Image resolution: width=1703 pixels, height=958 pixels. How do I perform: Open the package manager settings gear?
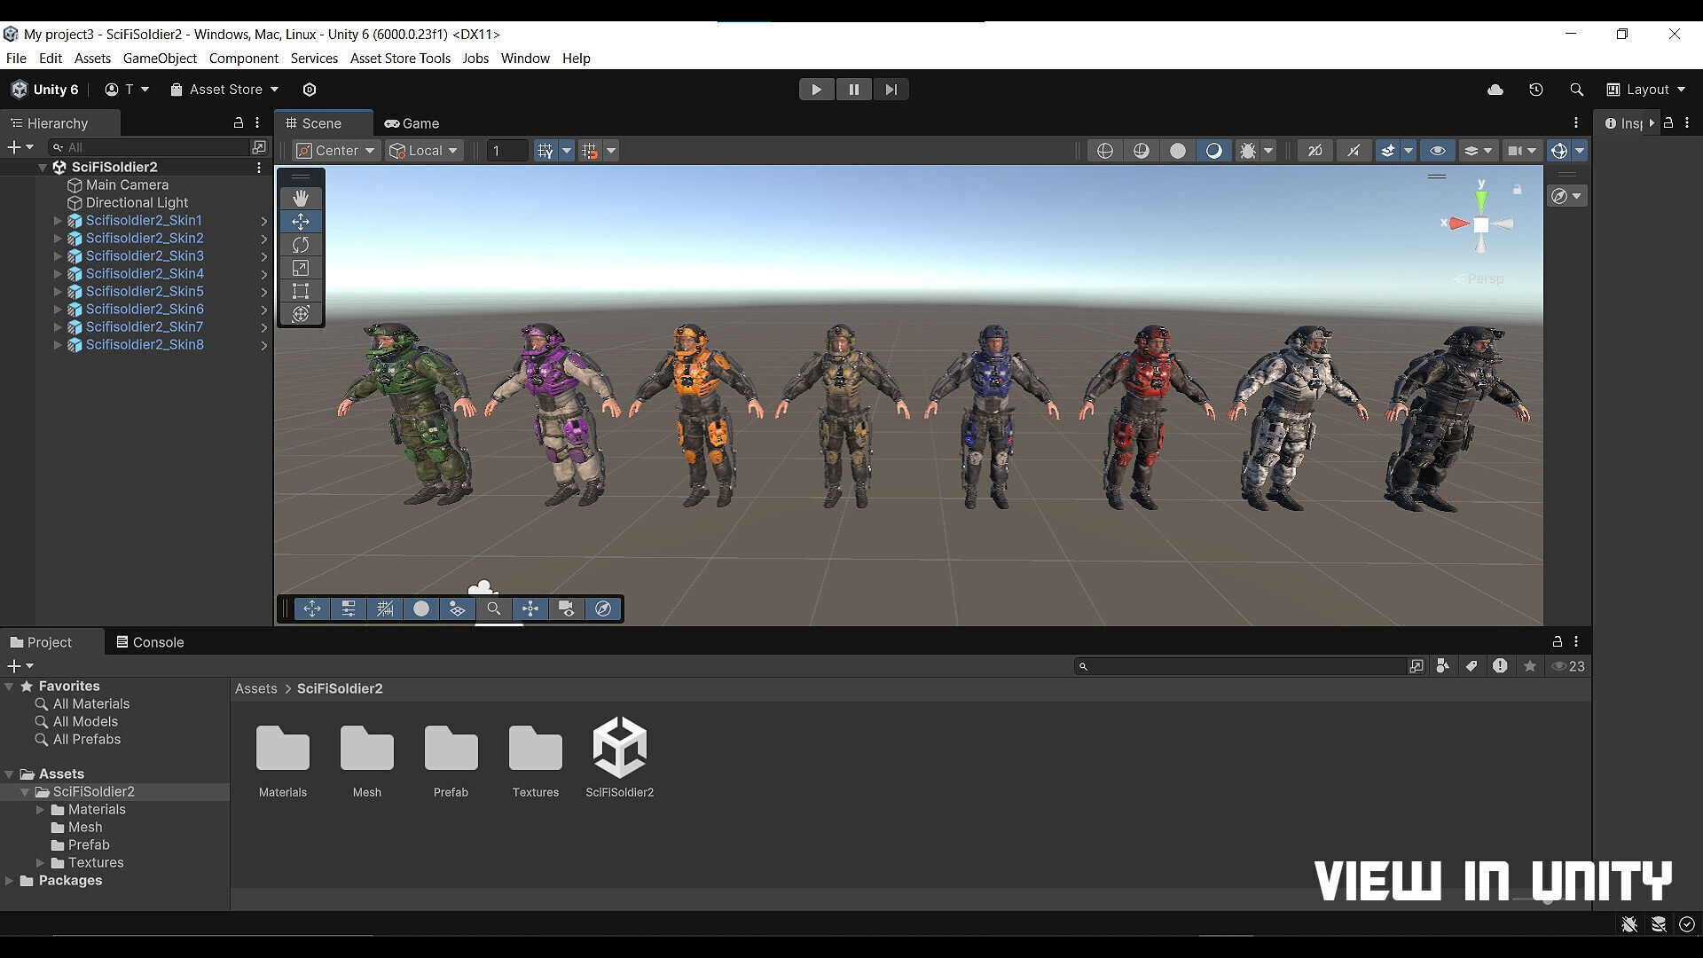(310, 90)
